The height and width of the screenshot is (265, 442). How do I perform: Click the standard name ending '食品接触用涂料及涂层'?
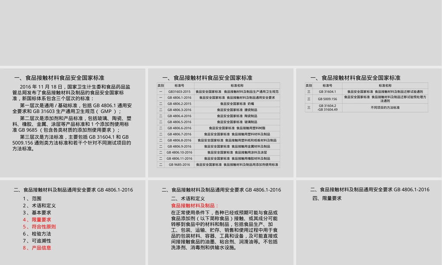[x=237, y=152]
